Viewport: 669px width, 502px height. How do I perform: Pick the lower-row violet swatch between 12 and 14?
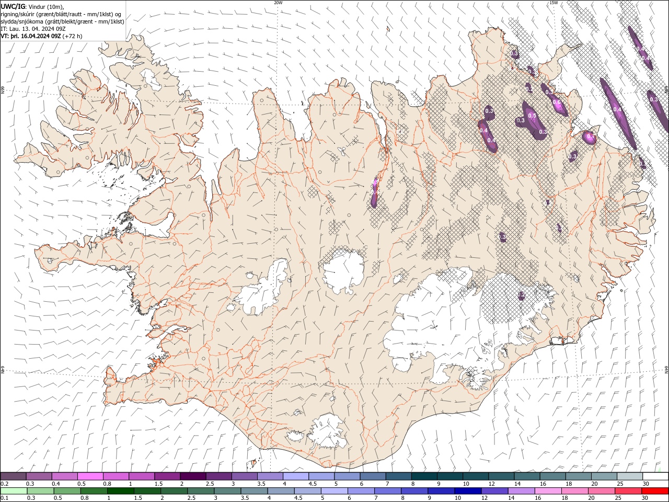494,491
